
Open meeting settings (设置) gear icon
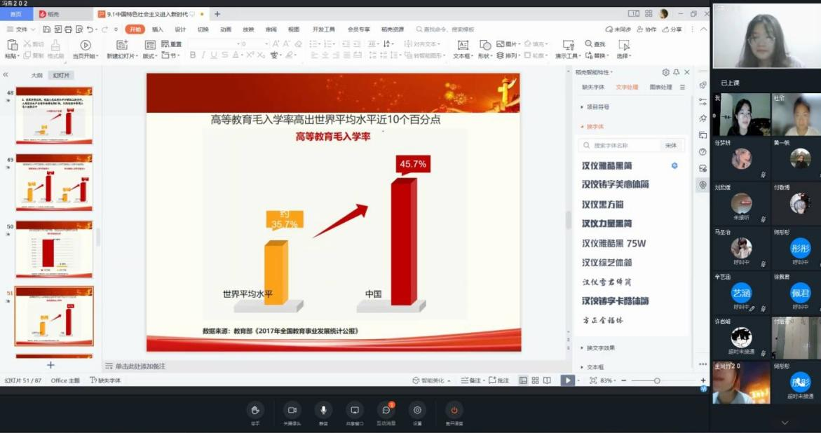pos(418,410)
